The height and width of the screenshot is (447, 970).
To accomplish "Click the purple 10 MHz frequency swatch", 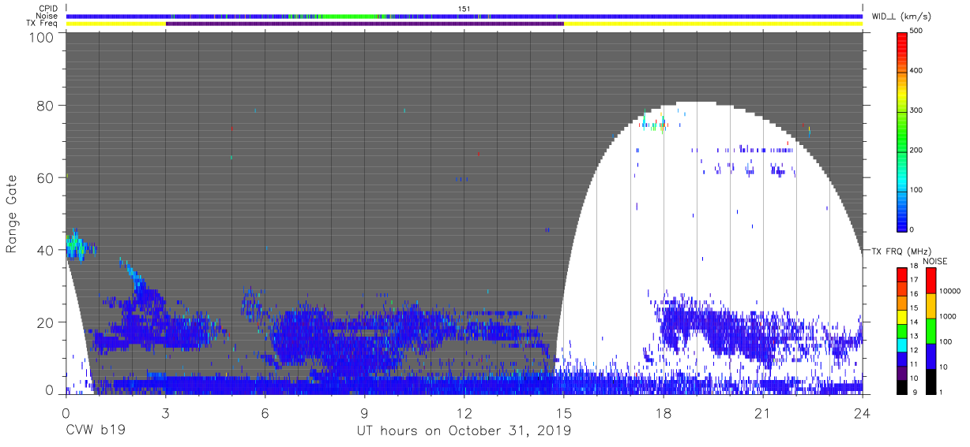I will coord(903,373).
